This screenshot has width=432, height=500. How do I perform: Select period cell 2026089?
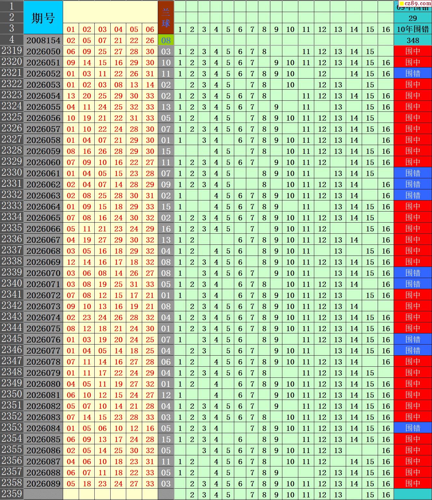(x=43, y=484)
